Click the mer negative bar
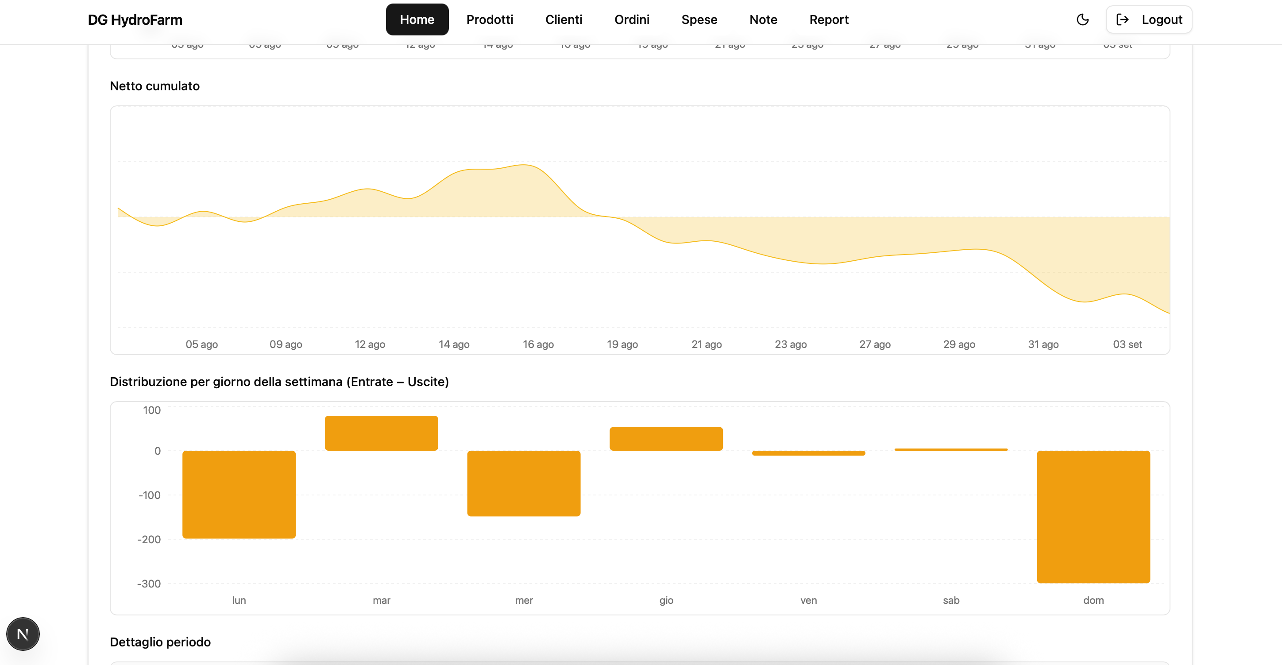Viewport: 1282px width, 665px height. [524, 483]
